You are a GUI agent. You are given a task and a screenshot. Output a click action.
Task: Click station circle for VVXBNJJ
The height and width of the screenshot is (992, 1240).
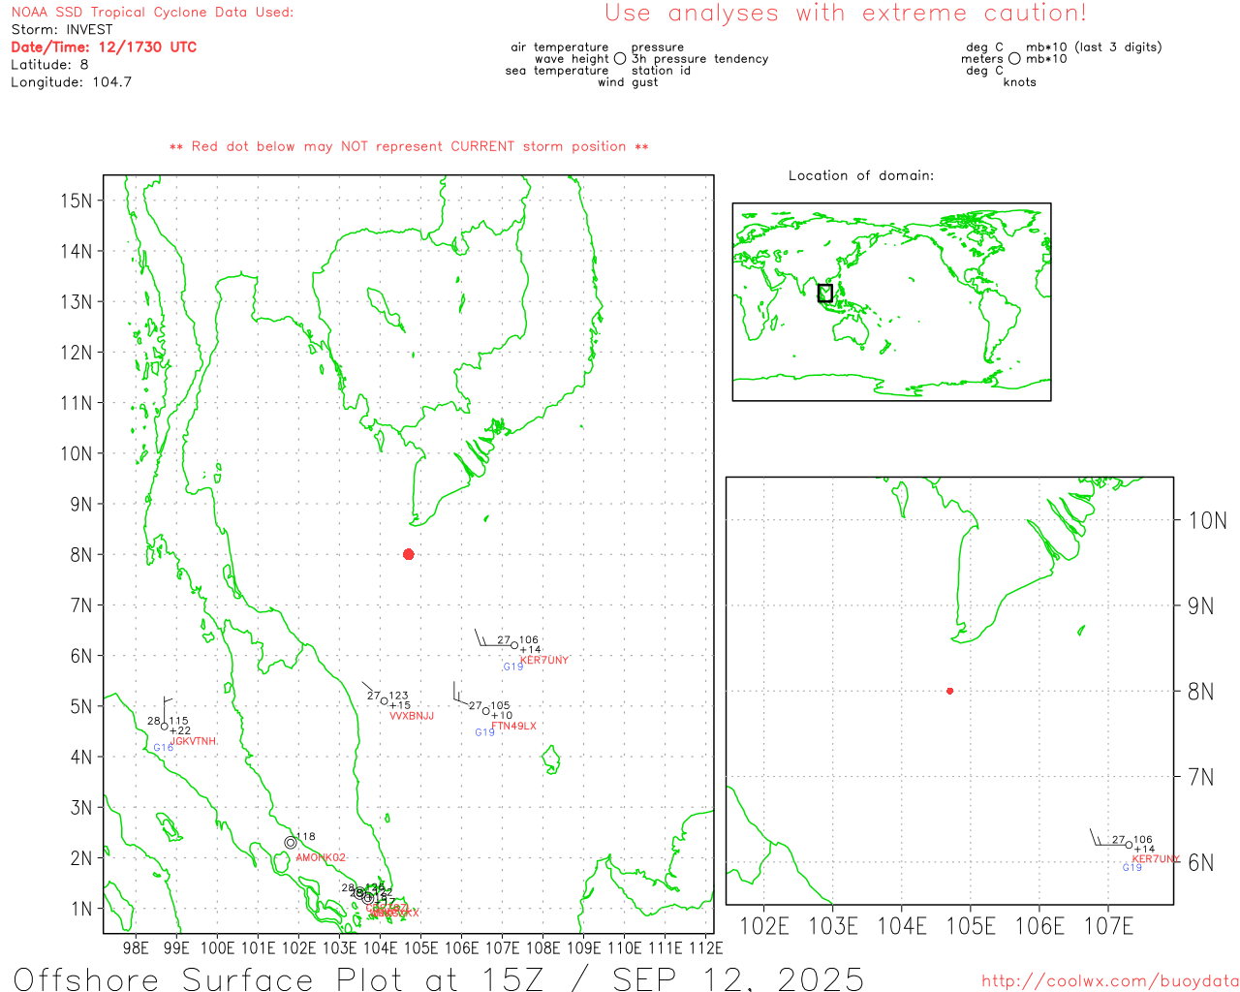pos(385,700)
